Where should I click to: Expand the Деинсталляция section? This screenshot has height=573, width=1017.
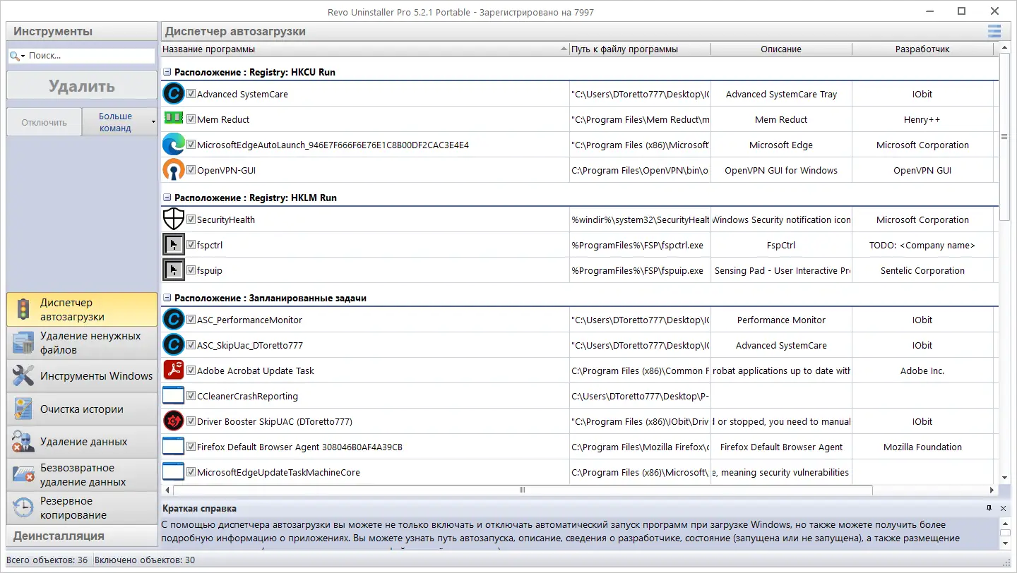click(x=82, y=536)
